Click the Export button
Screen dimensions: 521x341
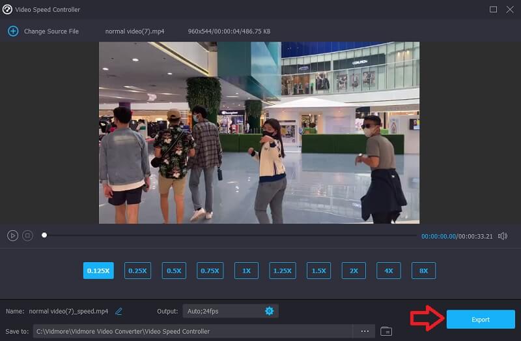[x=481, y=319]
